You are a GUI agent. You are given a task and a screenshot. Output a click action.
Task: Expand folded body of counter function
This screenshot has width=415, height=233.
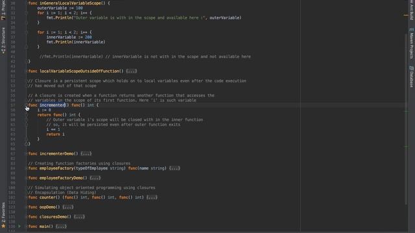(x=152, y=197)
